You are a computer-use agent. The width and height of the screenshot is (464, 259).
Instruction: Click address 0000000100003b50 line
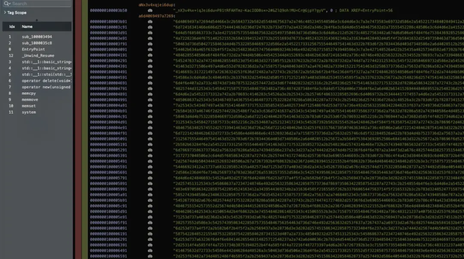point(108,10)
